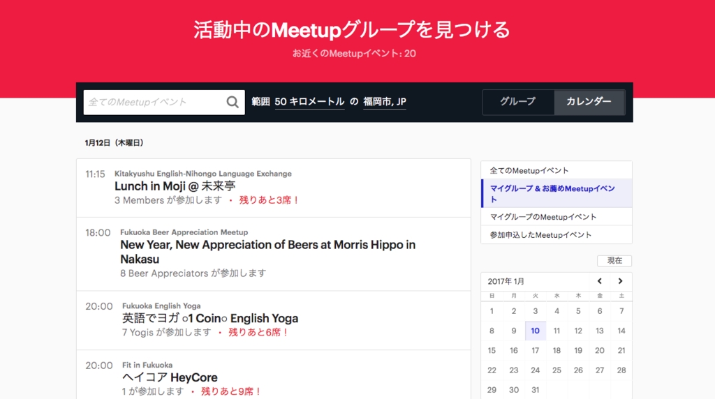This screenshot has height=399, width=715.
Task: Click the search magnifier icon
Action: tap(233, 102)
